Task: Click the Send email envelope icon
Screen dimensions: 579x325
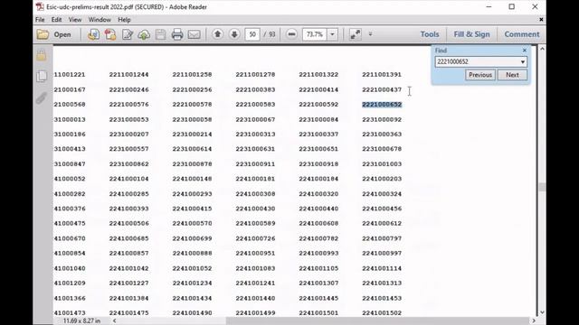Action: (x=195, y=34)
